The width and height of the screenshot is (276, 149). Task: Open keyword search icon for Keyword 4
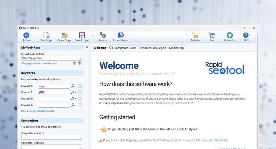73,105
